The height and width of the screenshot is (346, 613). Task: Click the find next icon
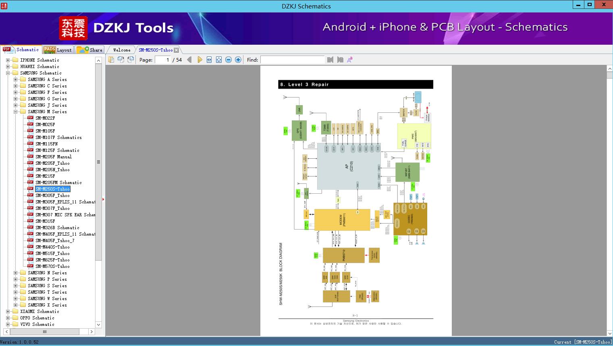tap(340, 60)
